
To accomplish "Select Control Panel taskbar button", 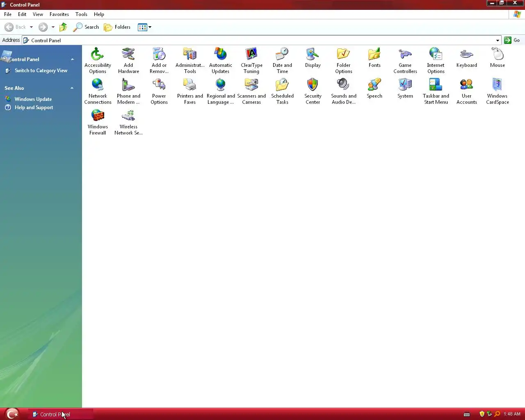I will point(61,414).
